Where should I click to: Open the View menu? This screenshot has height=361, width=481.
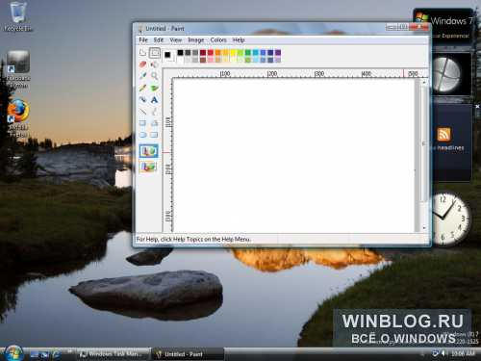(176, 39)
